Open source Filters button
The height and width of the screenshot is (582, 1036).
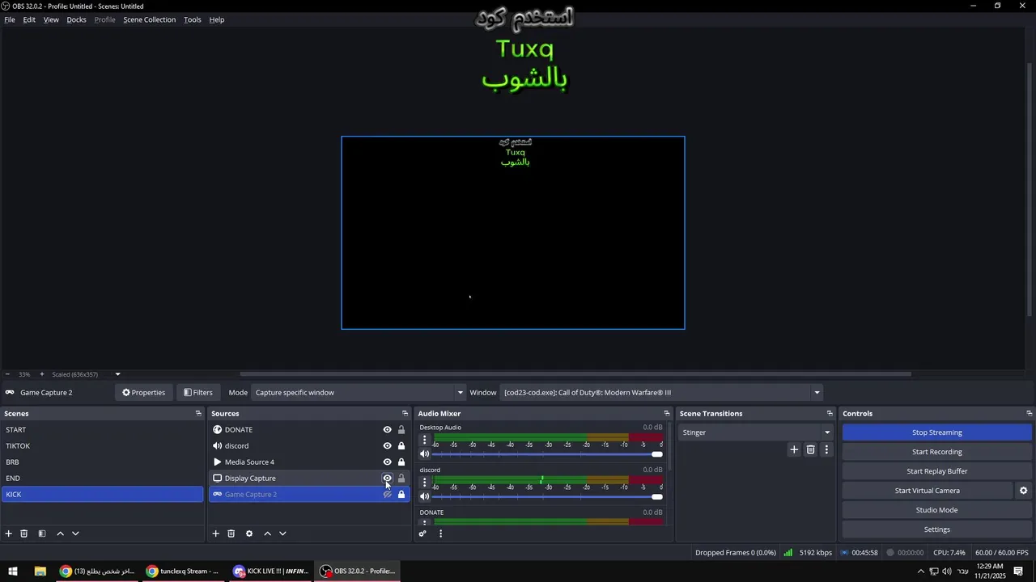(198, 393)
